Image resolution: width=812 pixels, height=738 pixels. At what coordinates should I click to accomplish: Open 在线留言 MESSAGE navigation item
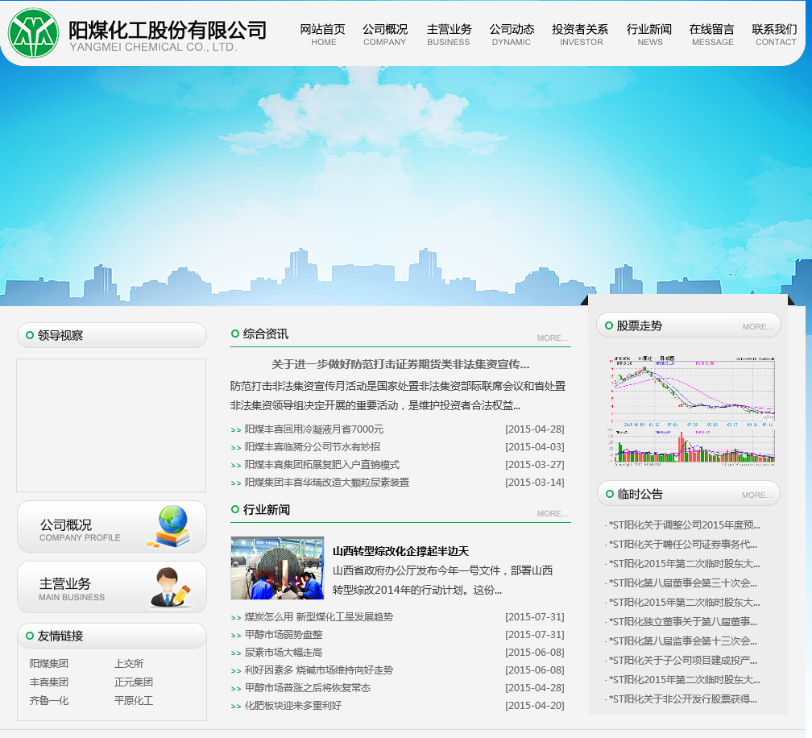tap(712, 35)
